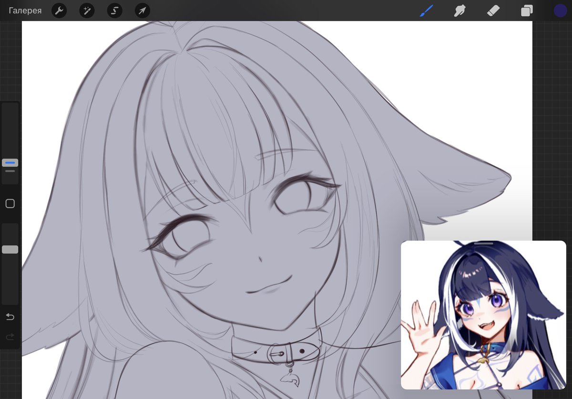Select the Eraser tool

(x=493, y=10)
